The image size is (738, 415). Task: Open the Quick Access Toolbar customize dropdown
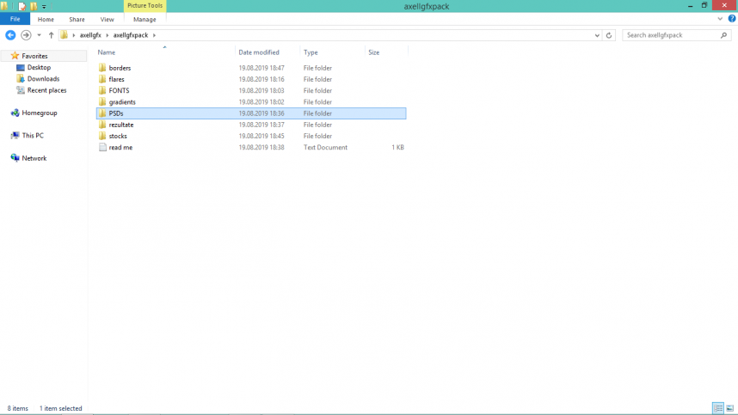(44, 7)
